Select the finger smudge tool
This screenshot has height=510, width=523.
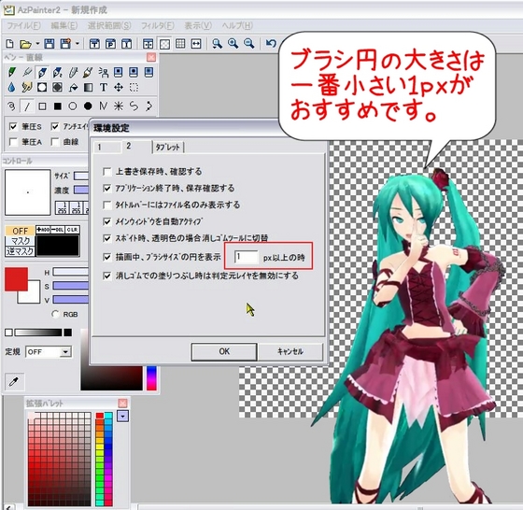26,88
